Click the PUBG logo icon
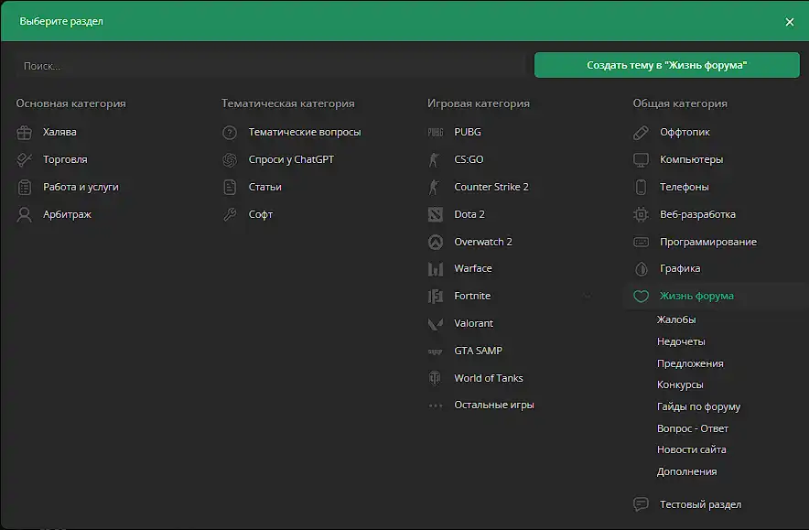The height and width of the screenshot is (530, 809). [436, 133]
